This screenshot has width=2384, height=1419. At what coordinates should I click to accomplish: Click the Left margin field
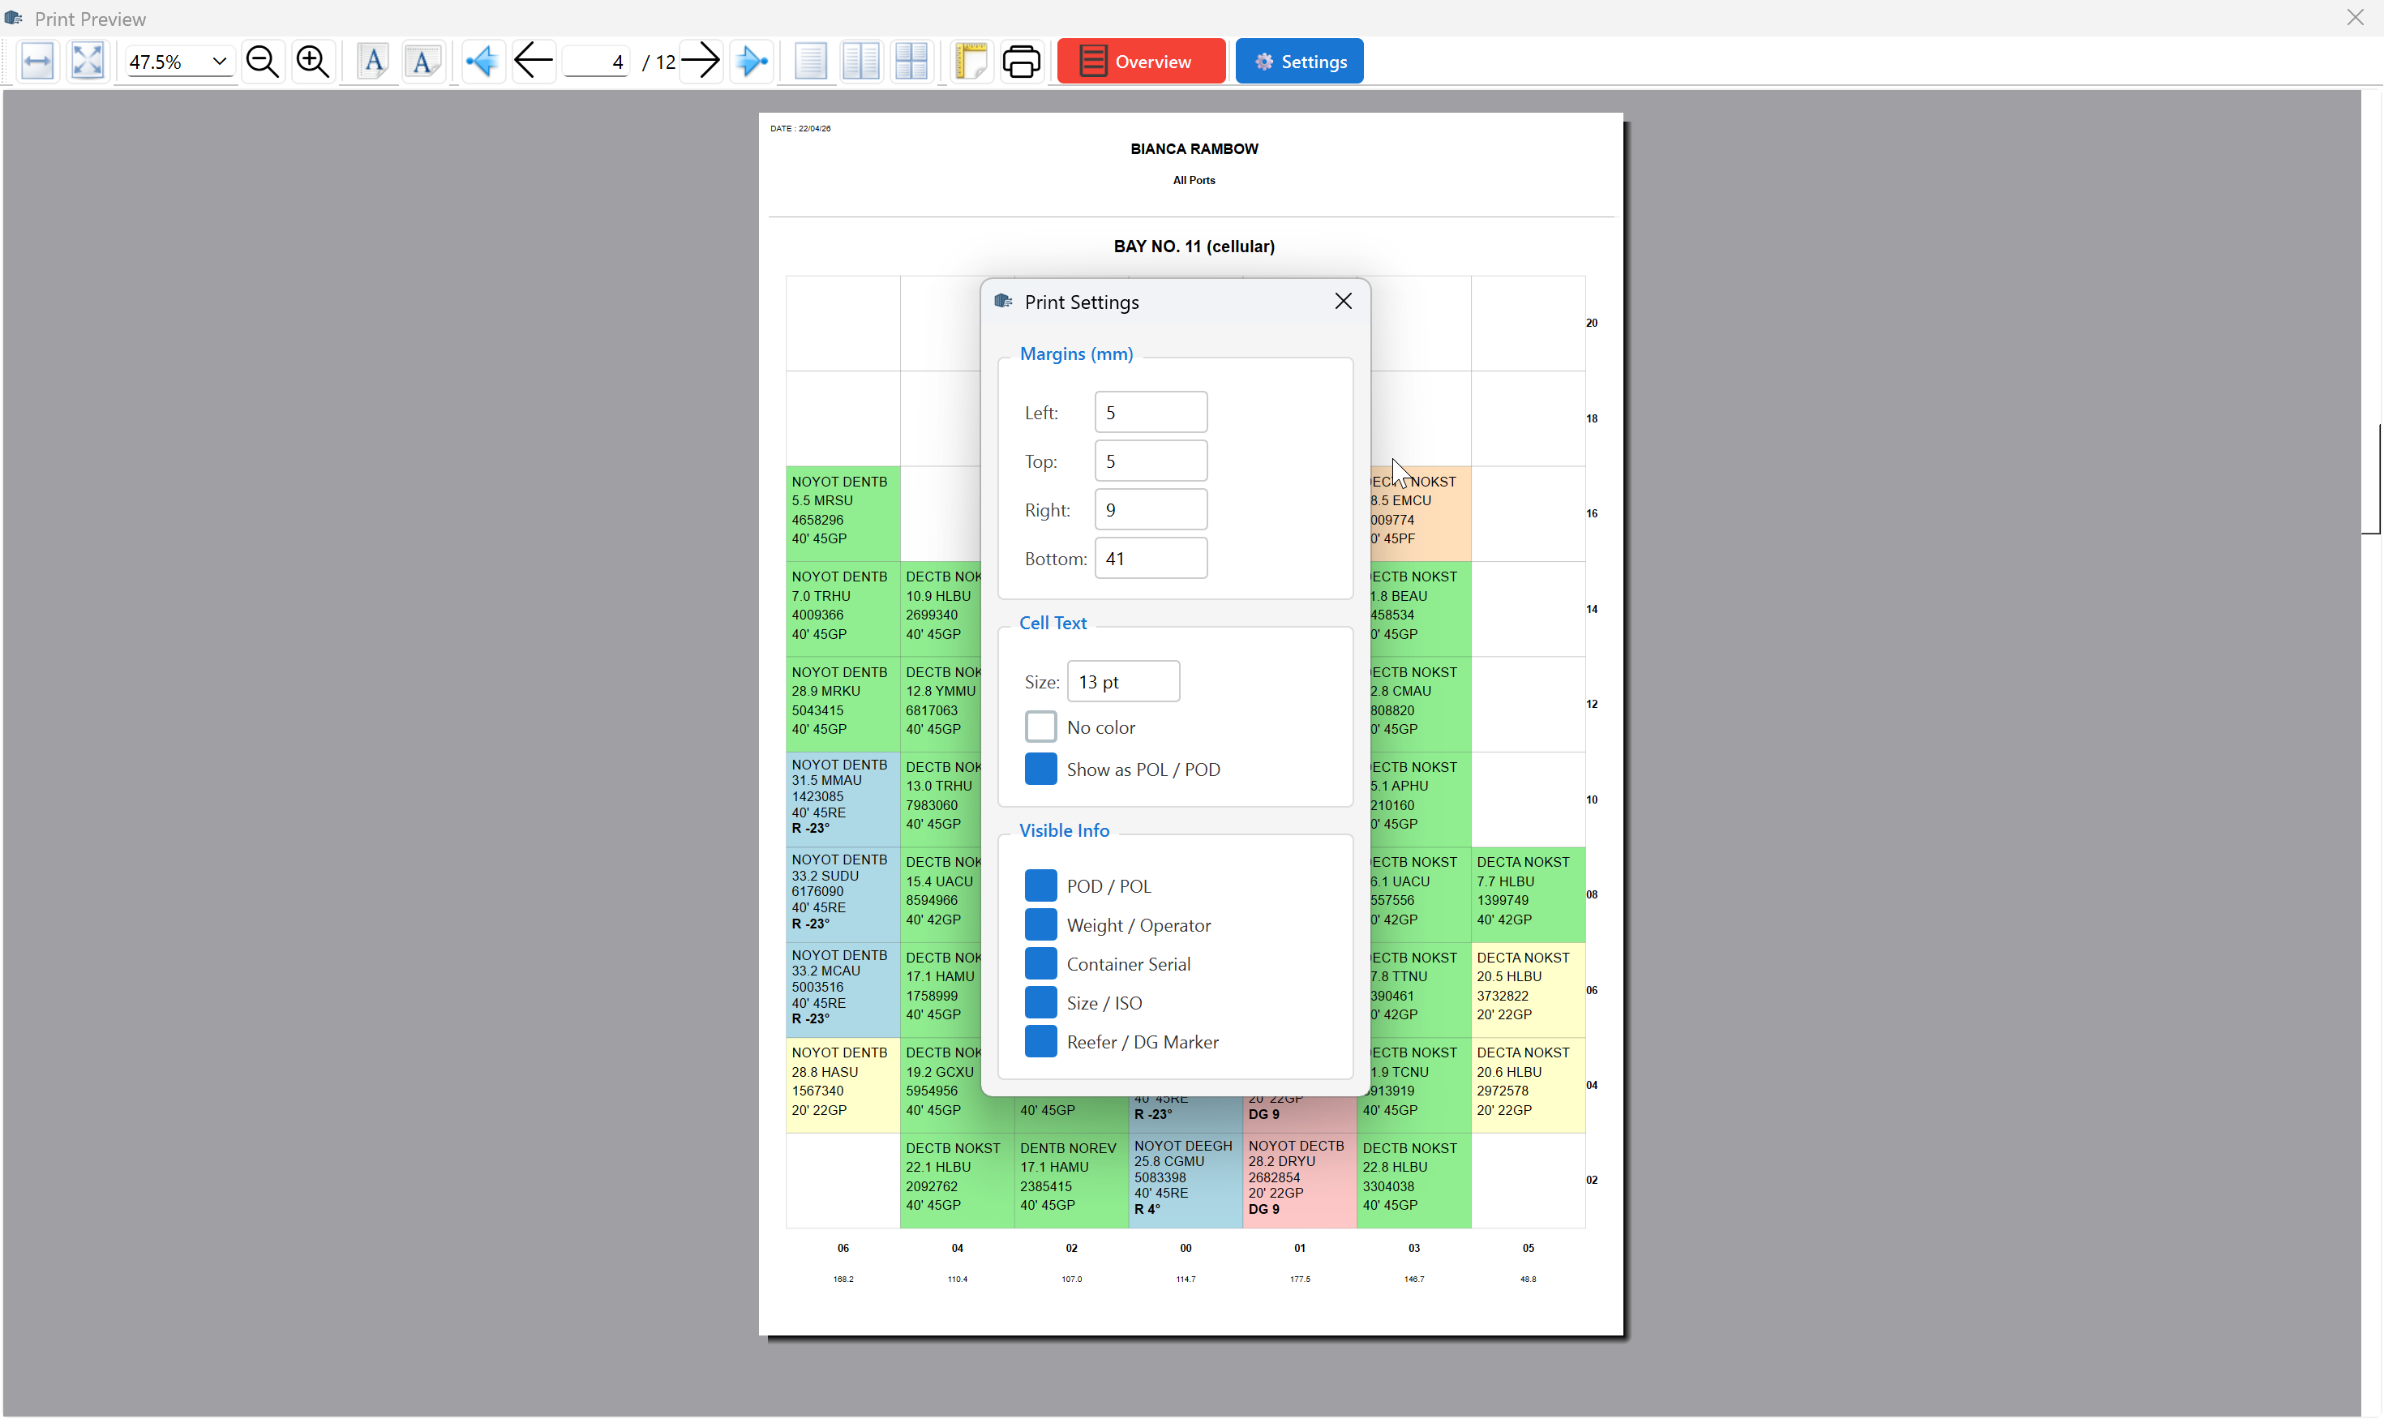1151,412
